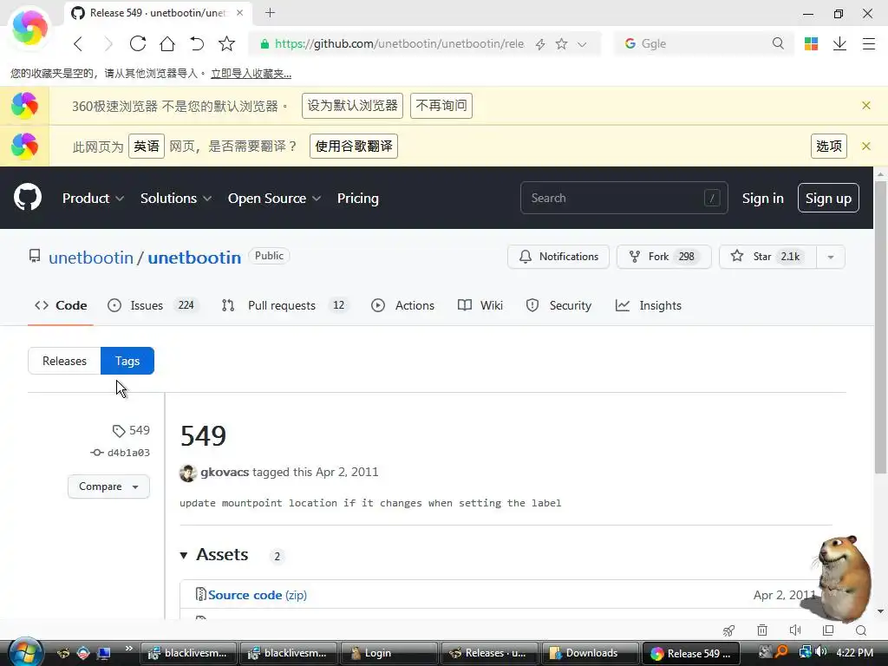Open the browser hamburger menu
Viewport: 888px width, 666px height.
(x=869, y=43)
